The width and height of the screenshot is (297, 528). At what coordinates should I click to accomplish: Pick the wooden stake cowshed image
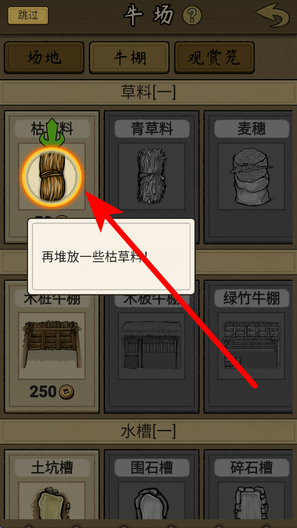[x=52, y=344]
